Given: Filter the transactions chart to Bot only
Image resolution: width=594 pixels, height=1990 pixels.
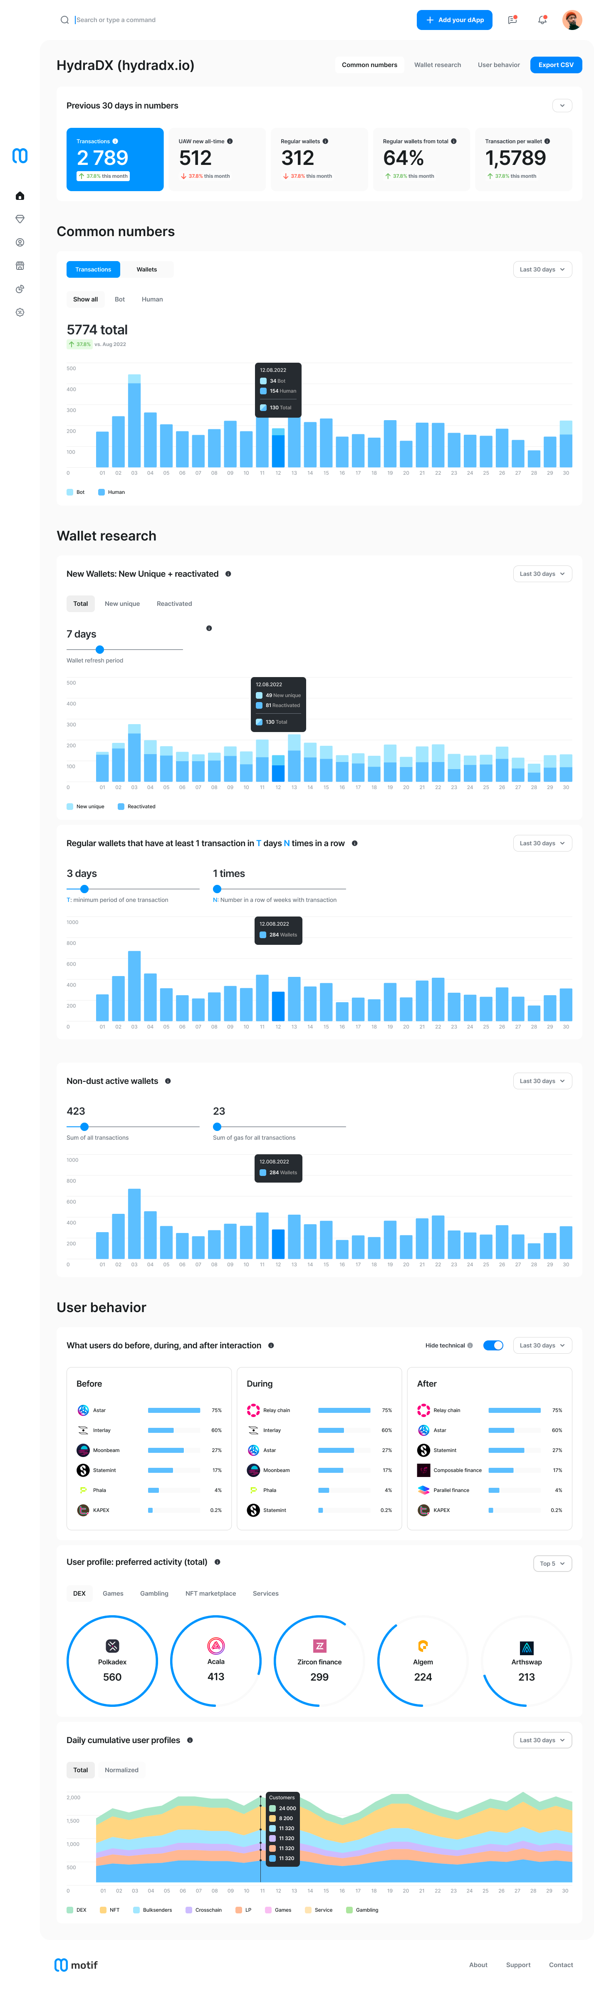Looking at the screenshot, I should pyautogui.click(x=119, y=299).
